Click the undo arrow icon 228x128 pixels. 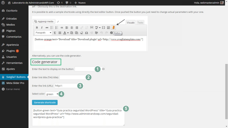coord(101,33)
